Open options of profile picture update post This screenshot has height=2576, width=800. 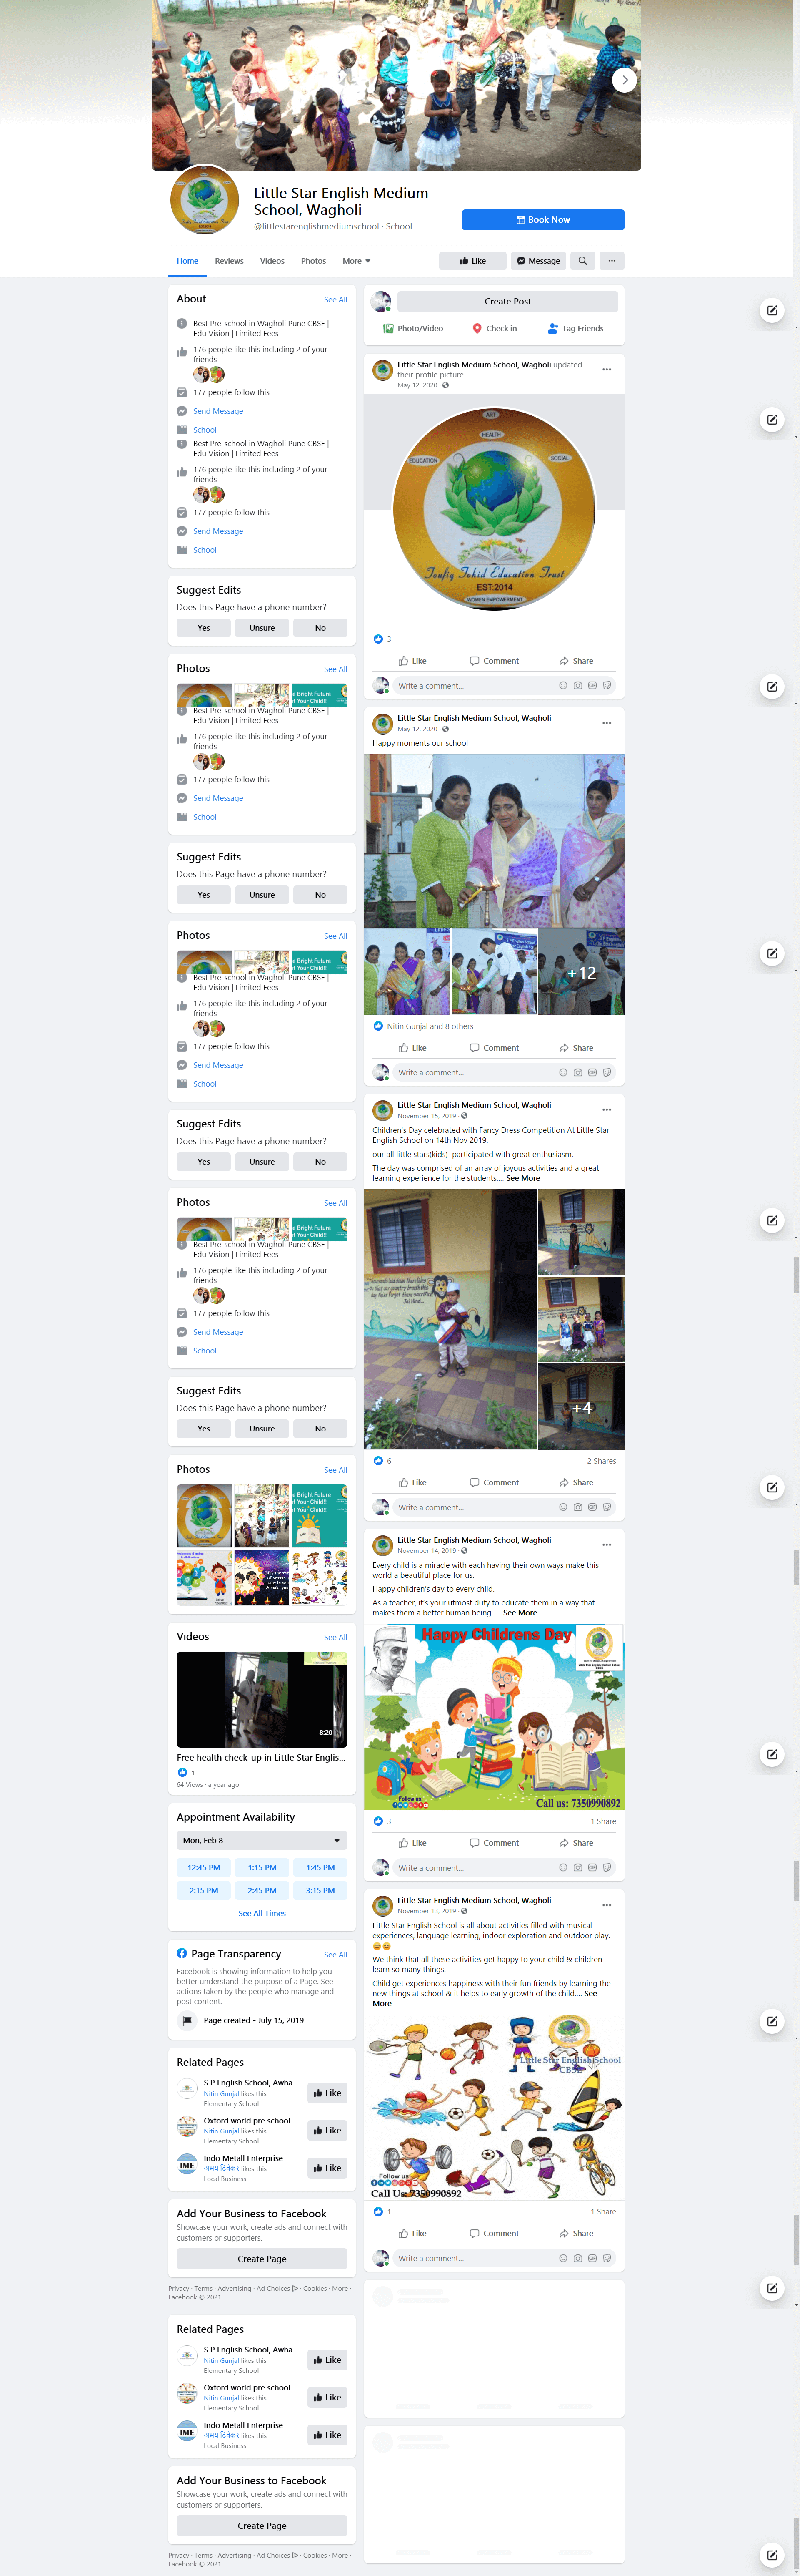click(x=606, y=369)
